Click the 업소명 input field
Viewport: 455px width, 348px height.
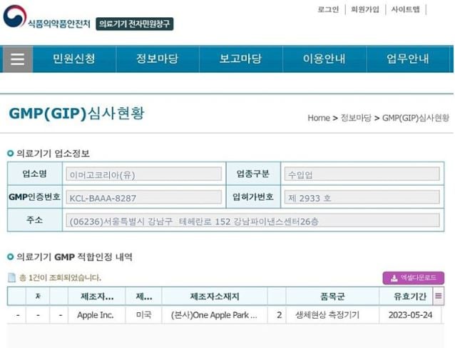(x=143, y=174)
